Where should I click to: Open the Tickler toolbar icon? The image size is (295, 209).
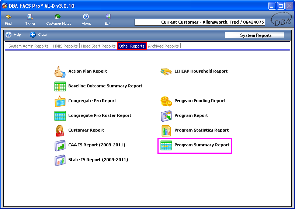click(x=30, y=17)
